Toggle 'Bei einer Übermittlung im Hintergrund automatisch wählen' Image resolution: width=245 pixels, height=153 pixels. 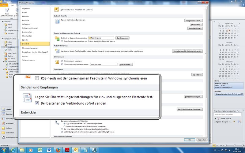pos(62,129)
